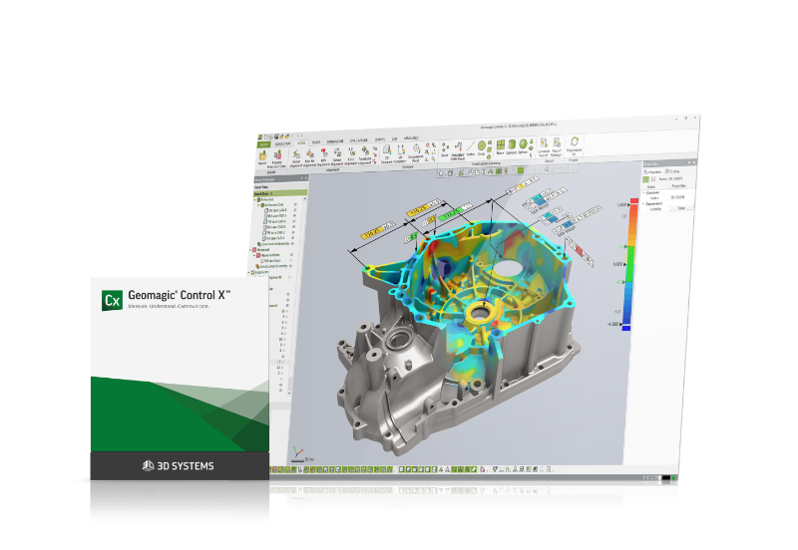Switch to the HOME ribbon tab

coord(301,142)
